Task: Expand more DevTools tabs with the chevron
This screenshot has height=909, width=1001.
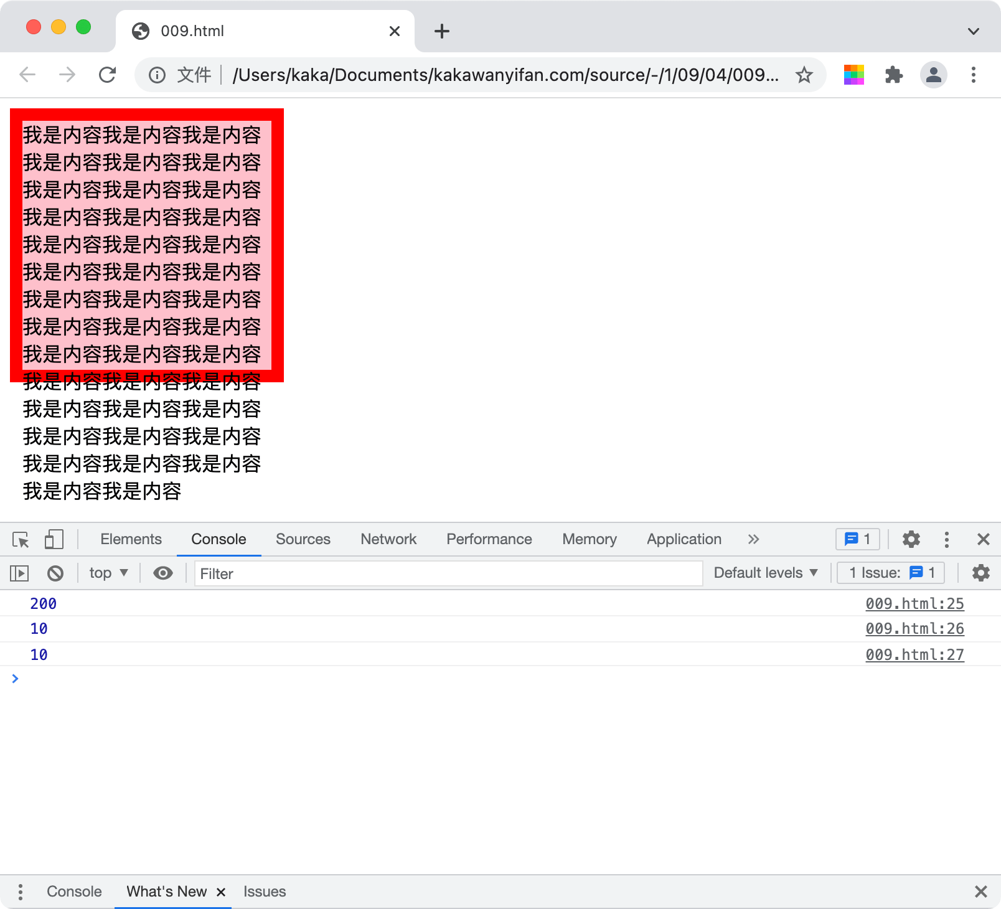Action: pos(753,539)
